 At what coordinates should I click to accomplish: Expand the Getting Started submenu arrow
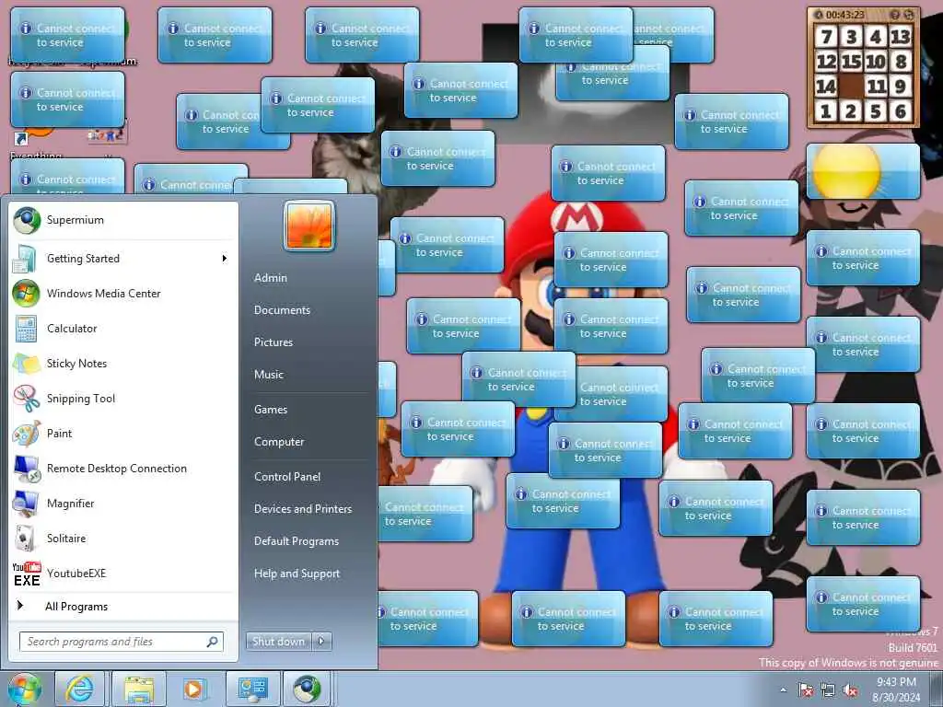225,259
